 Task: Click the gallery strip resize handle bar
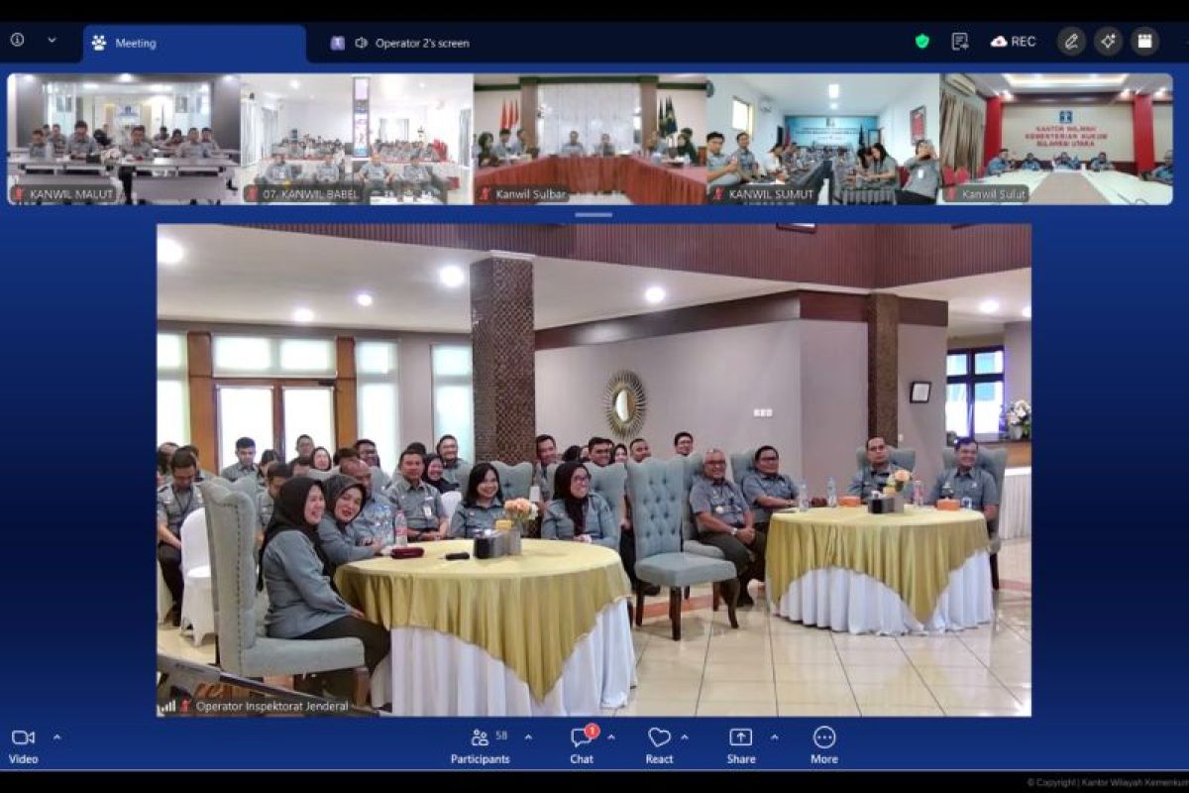(x=594, y=214)
